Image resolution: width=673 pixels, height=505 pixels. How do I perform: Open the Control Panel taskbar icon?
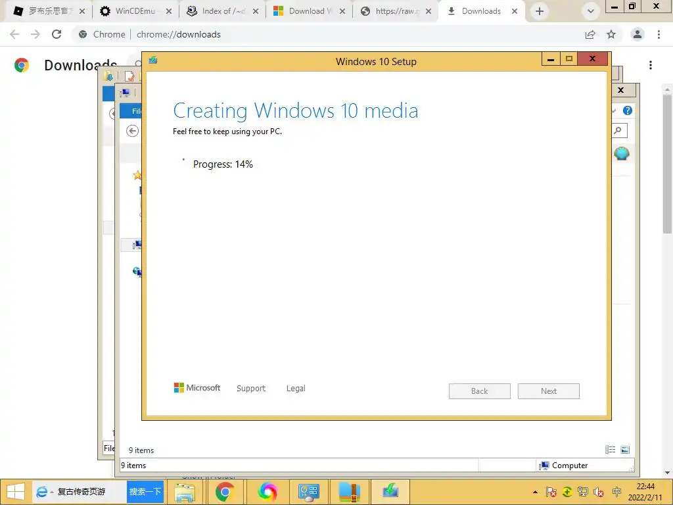309,492
